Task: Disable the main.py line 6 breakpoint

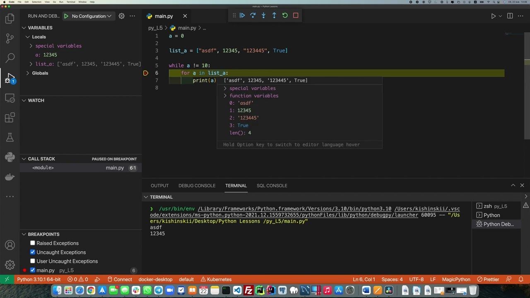Action: 33,270
